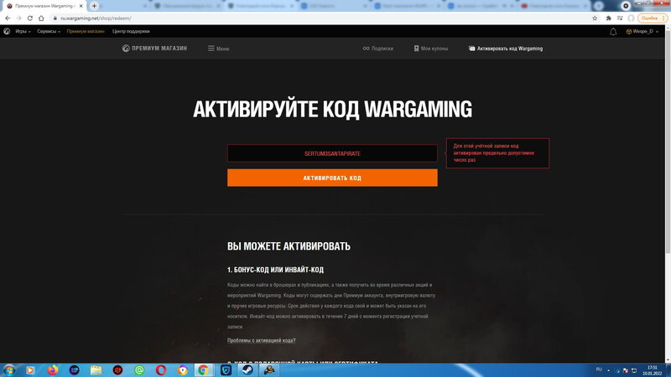Expand the Wespe_D account dropdown

pos(642,31)
